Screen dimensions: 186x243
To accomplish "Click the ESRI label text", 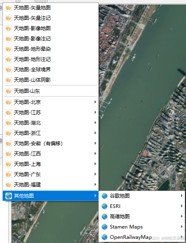I will 115,206.
